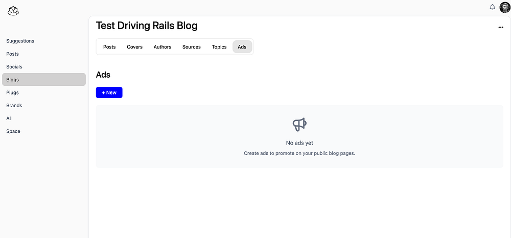Go to Plugs in the sidebar
The height and width of the screenshot is (238, 511).
tap(13, 92)
